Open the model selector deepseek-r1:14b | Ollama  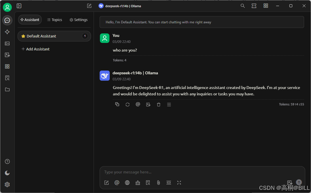pyautogui.click(x=120, y=6)
